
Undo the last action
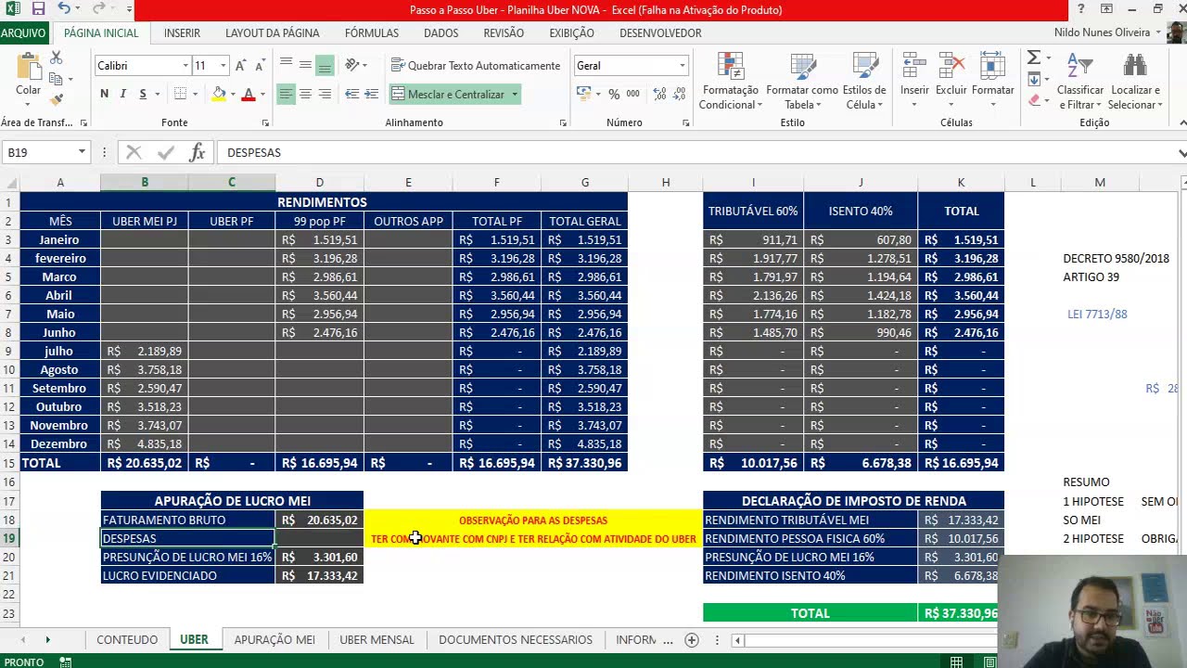coord(63,9)
